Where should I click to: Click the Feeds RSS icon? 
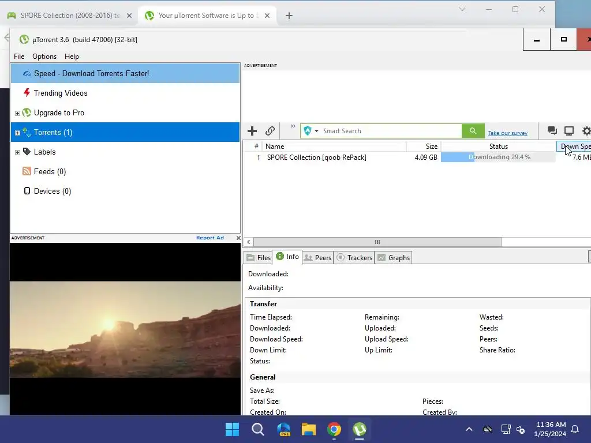(x=27, y=171)
